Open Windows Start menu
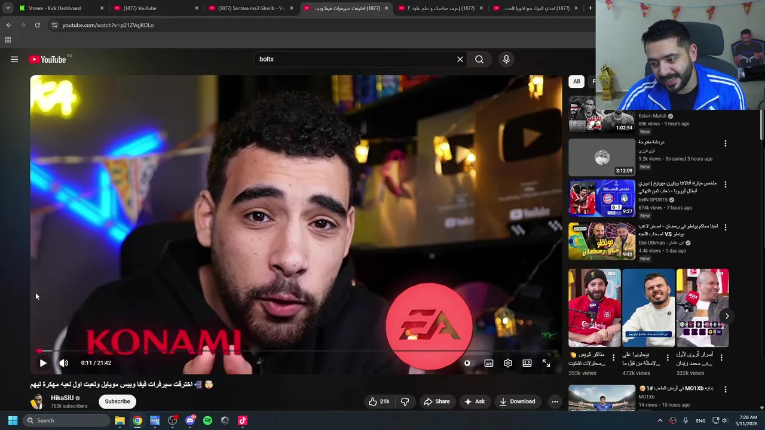The height and width of the screenshot is (430, 765). (13, 420)
